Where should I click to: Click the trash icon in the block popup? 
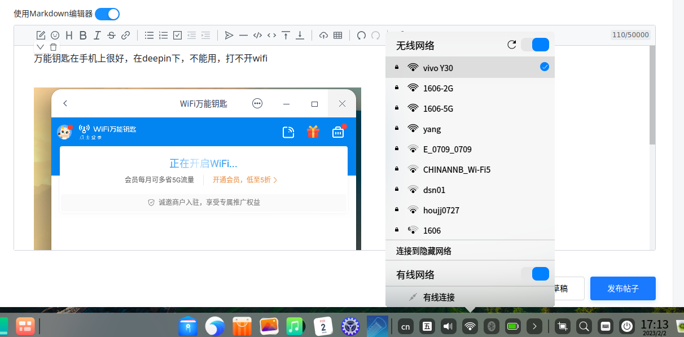coord(53,47)
